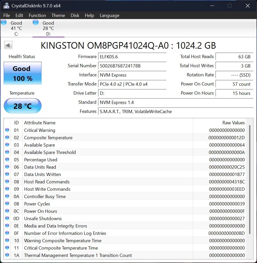Open the Language menu
257x263 pixels.
click(109, 15)
